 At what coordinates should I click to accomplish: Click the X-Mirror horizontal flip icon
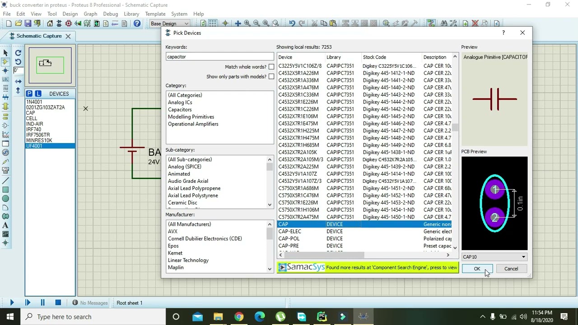(18, 82)
